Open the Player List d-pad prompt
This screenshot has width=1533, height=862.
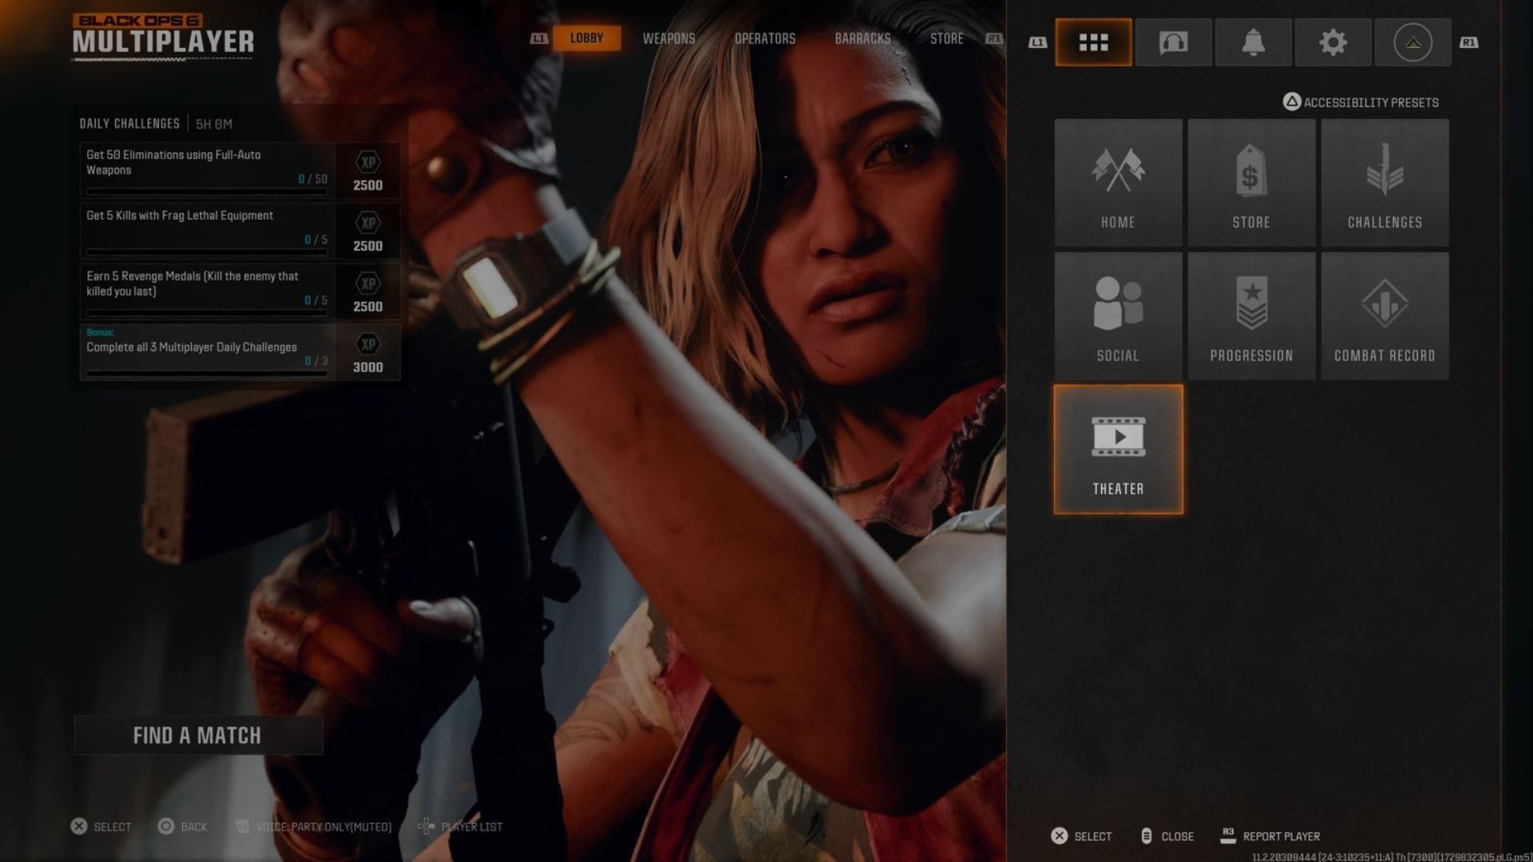coord(460,826)
